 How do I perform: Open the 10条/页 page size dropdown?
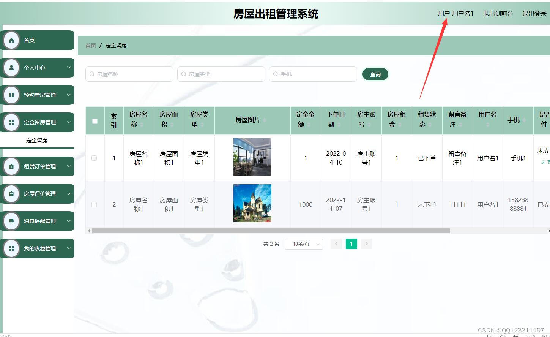click(304, 244)
